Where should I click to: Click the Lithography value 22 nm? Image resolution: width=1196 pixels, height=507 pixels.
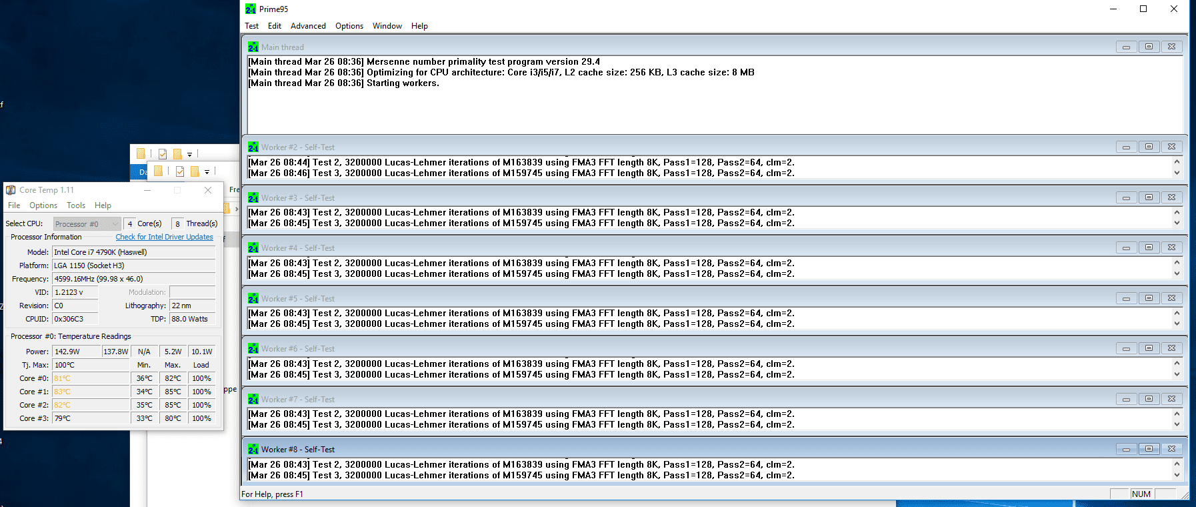[x=193, y=306]
